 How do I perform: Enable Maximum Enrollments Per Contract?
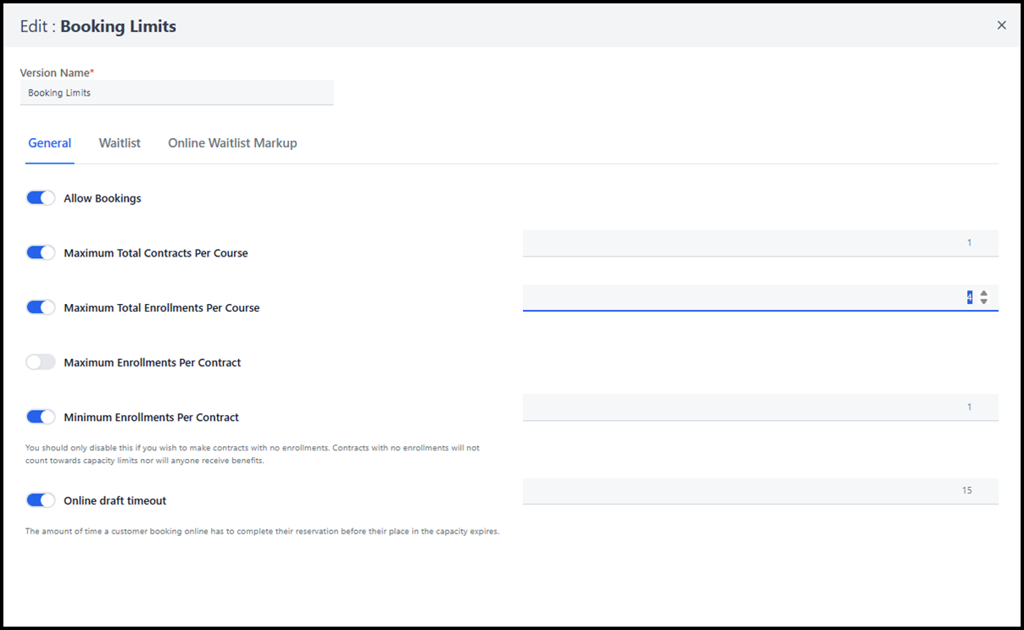pyautogui.click(x=40, y=362)
